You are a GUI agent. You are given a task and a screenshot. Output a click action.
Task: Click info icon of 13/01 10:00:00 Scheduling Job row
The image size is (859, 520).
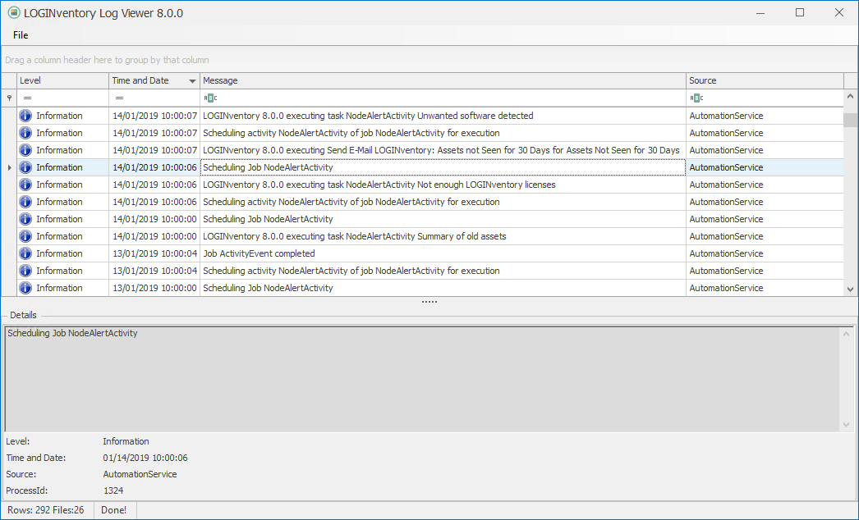point(25,288)
